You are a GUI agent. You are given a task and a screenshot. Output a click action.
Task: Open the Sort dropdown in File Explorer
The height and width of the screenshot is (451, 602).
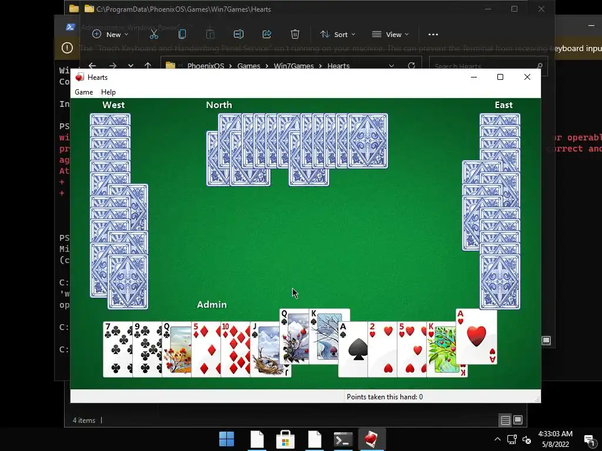click(x=338, y=35)
